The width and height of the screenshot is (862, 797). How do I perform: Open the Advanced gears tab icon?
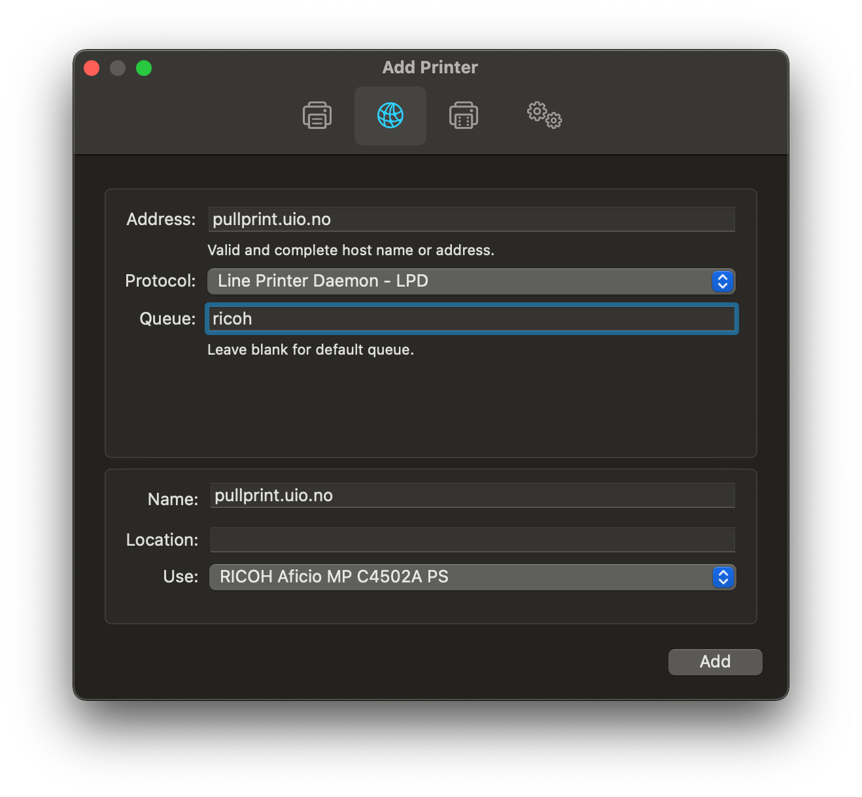pyautogui.click(x=544, y=115)
